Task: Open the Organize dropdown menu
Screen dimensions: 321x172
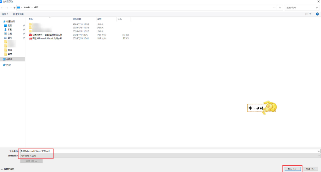Action: pyautogui.click(x=5, y=14)
